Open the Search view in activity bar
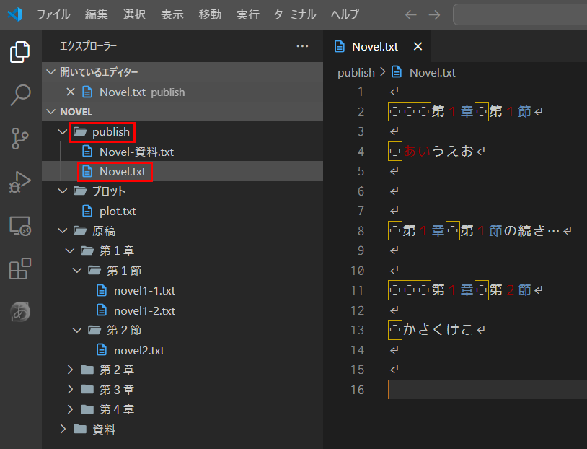This screenshot has height=449, width=587. 20,95
